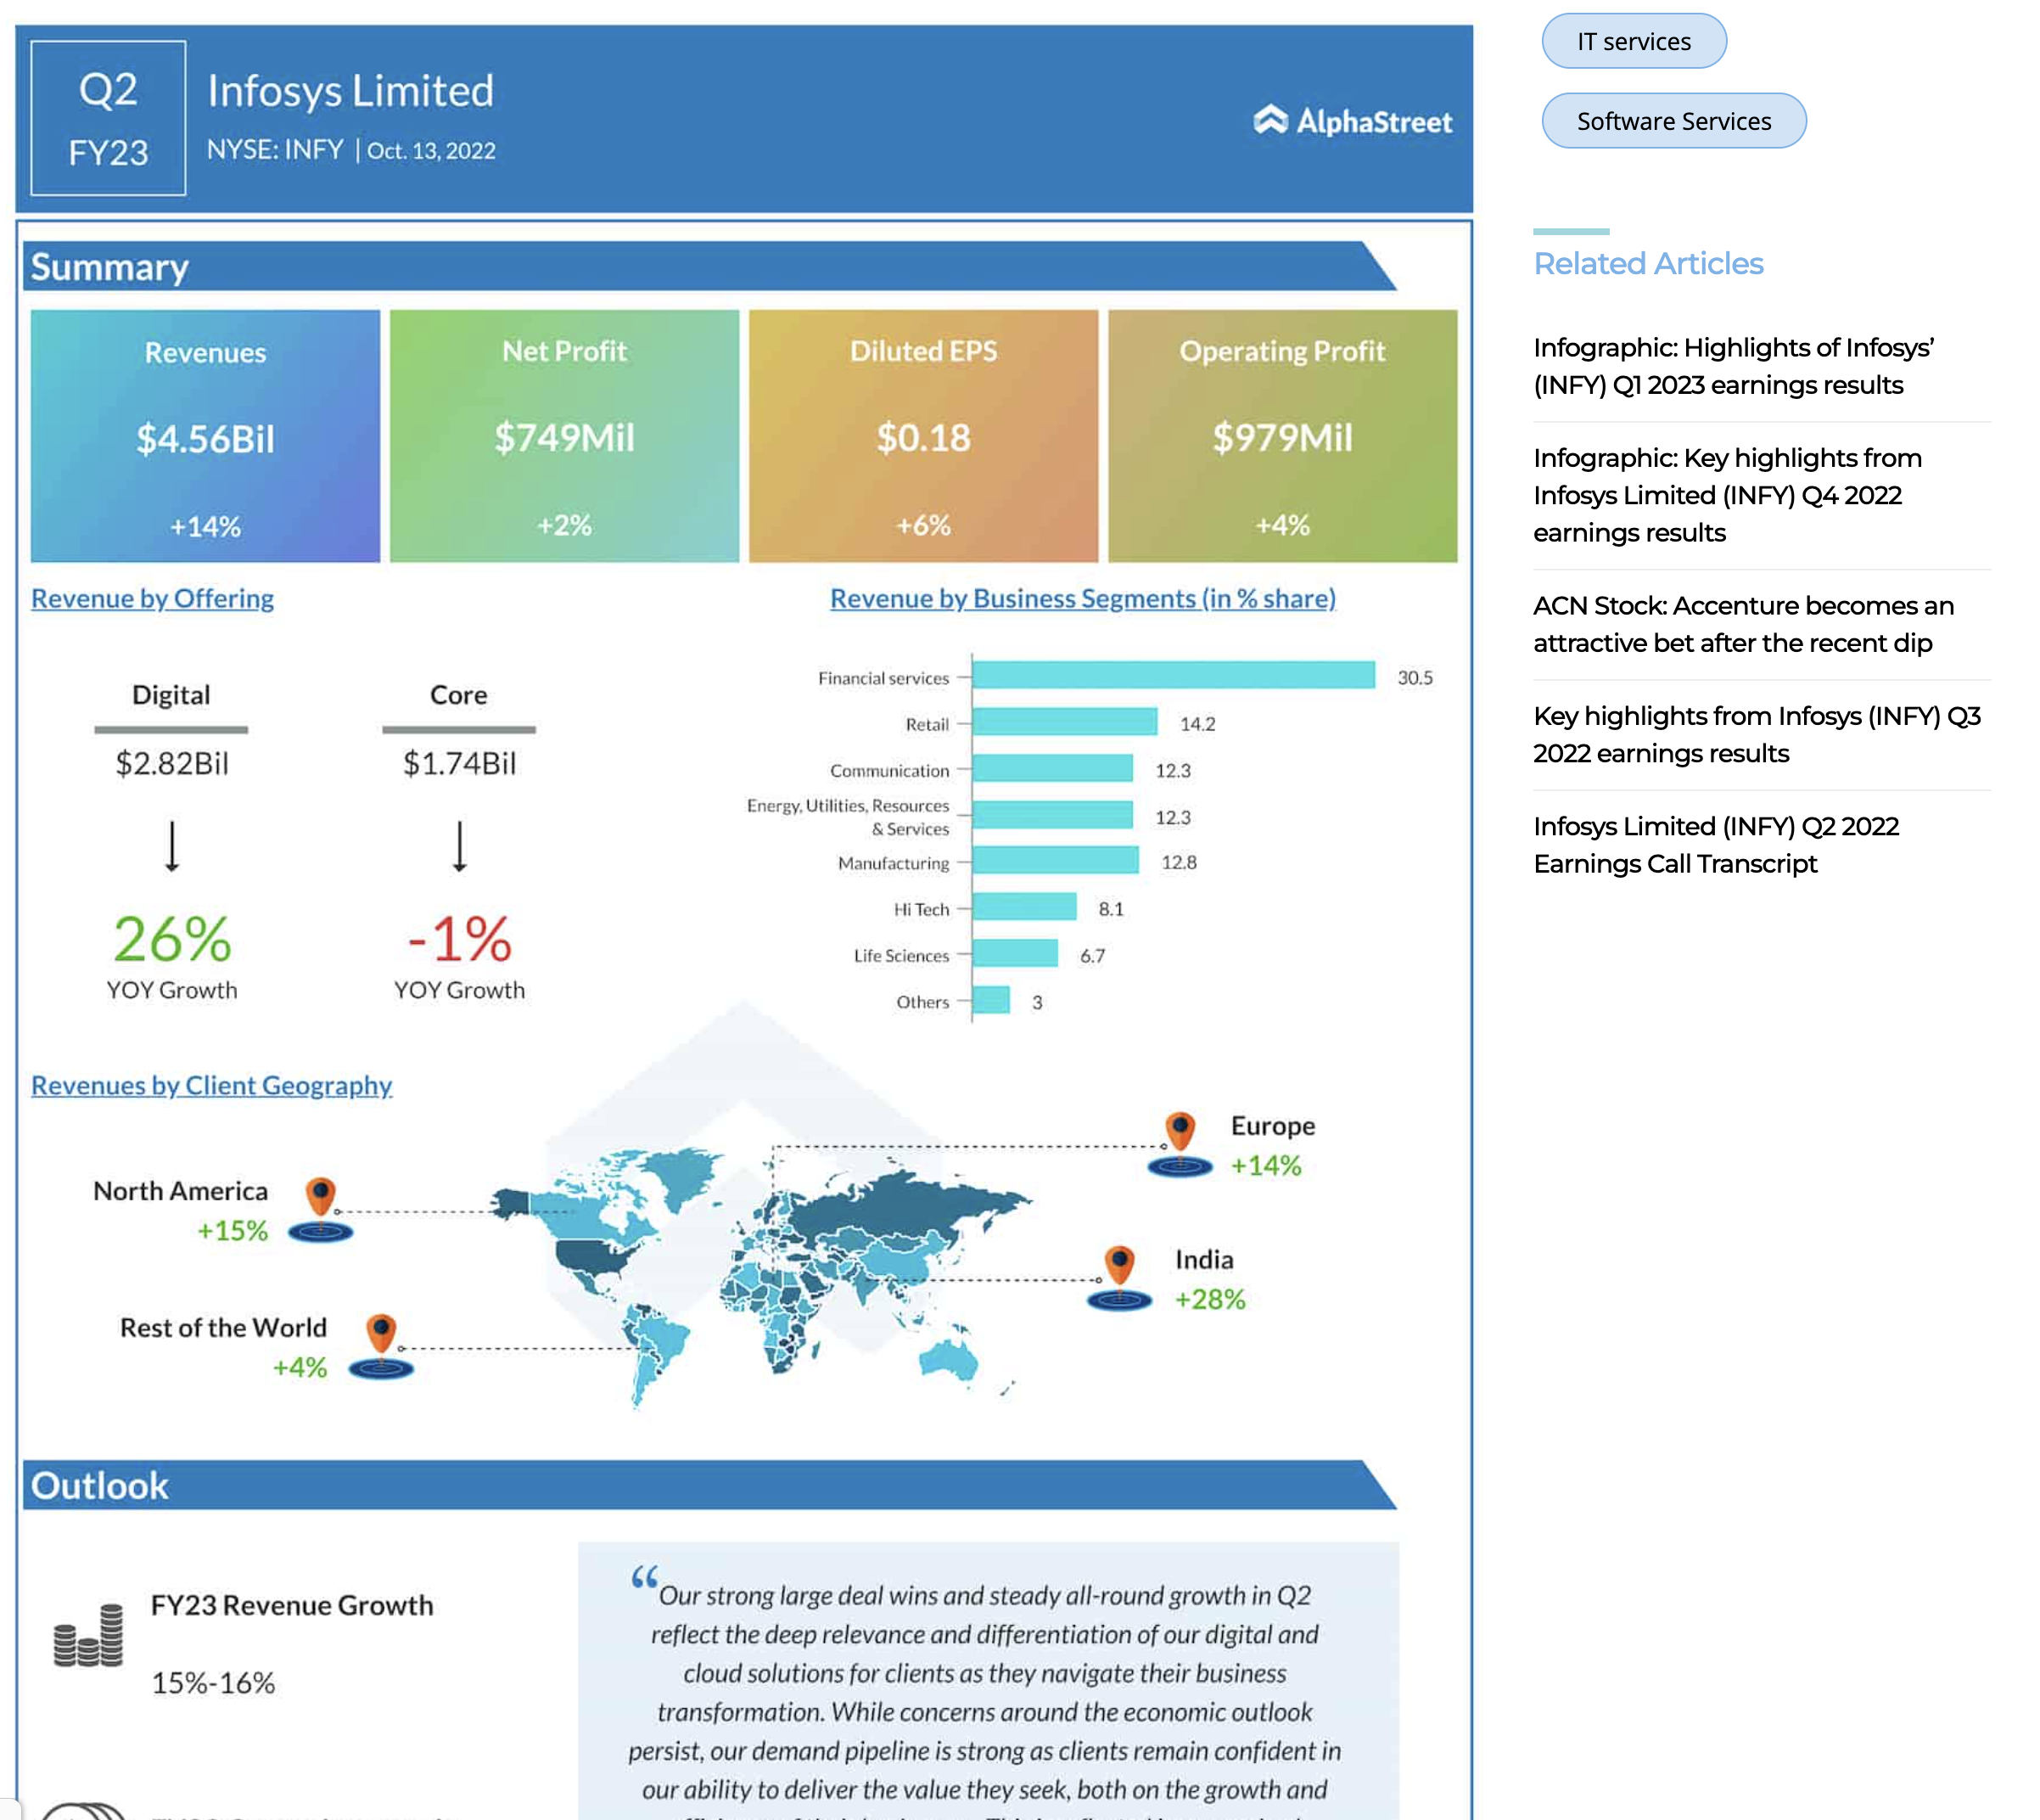This screenshot has width=2040, height=1820.
Task: Click the coin stacks icon beside FY23 Revenue Growth
Action: click(x=88, y=1635)
